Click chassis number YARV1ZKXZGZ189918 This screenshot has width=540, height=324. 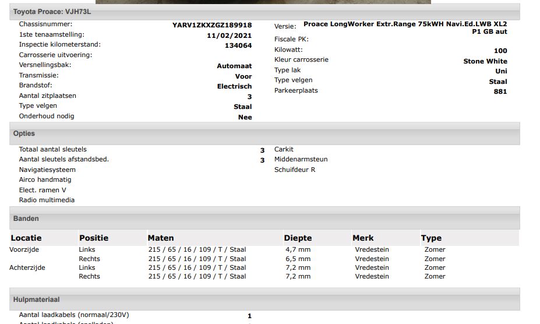pyautogui.click(x=212, y=25)
